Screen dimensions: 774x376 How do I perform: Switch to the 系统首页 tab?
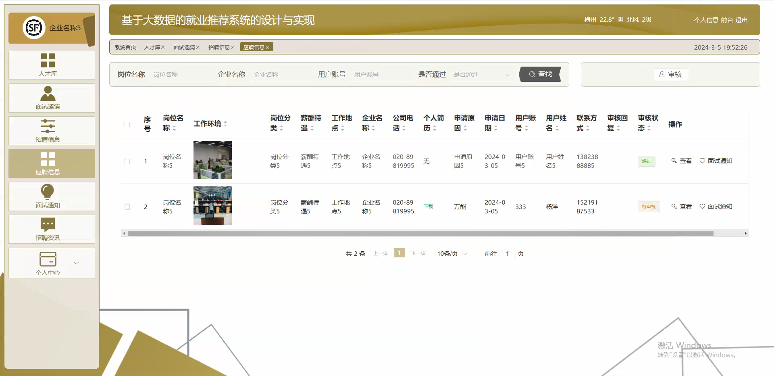[125, 47]
